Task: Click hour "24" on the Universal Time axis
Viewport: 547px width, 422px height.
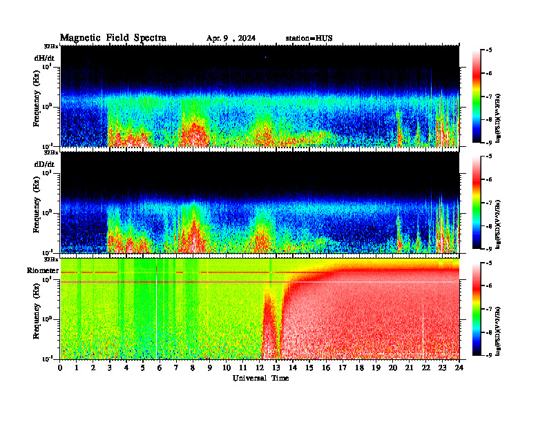Action: pos(459,368)
